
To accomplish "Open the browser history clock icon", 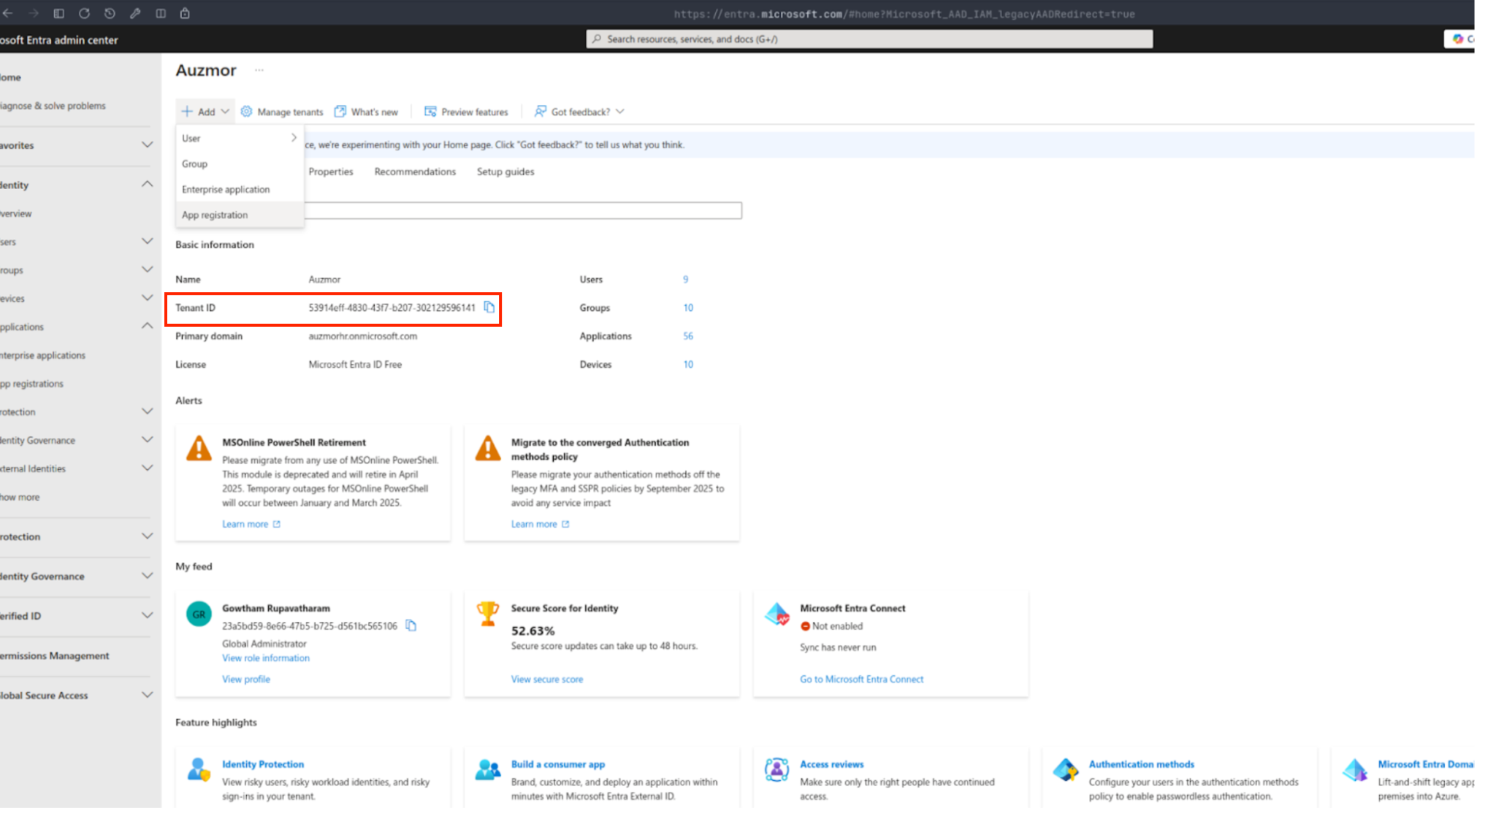I will 110,13.
